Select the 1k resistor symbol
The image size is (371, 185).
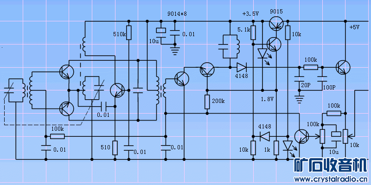pyautogui.click(x=276, y=148)
